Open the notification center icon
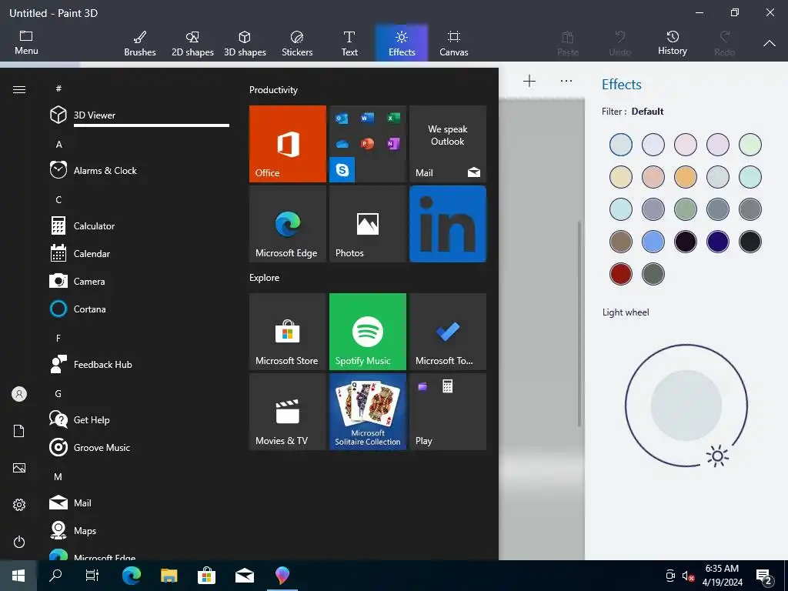Viewport: 788px width, 591px height. click(764, 577)
